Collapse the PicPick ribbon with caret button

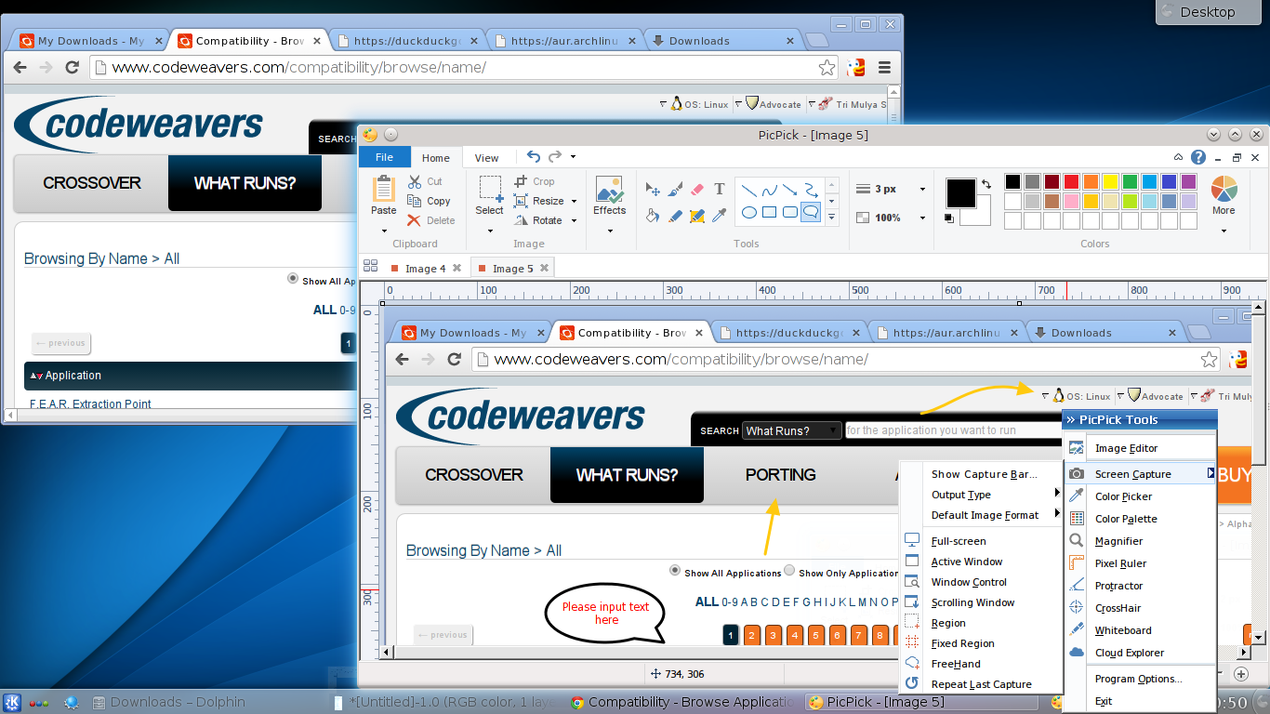pyautogui.click(x=1179, y=157)
